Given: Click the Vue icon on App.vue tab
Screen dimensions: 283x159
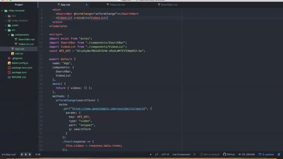Looking at the screenshot, I should click(59, 5).
